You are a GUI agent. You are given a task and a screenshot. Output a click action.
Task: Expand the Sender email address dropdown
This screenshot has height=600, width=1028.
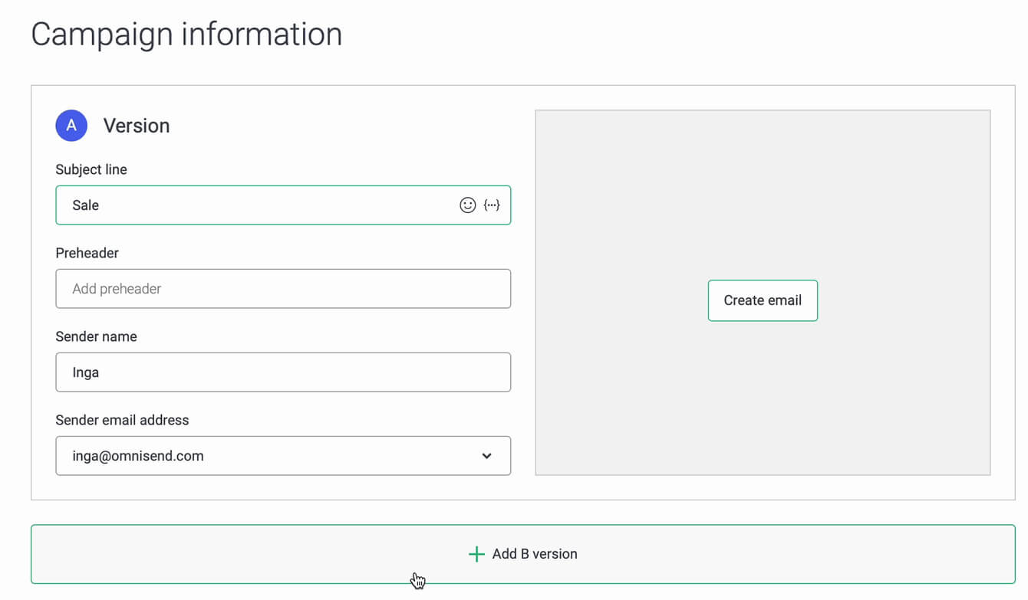point(486,456)
